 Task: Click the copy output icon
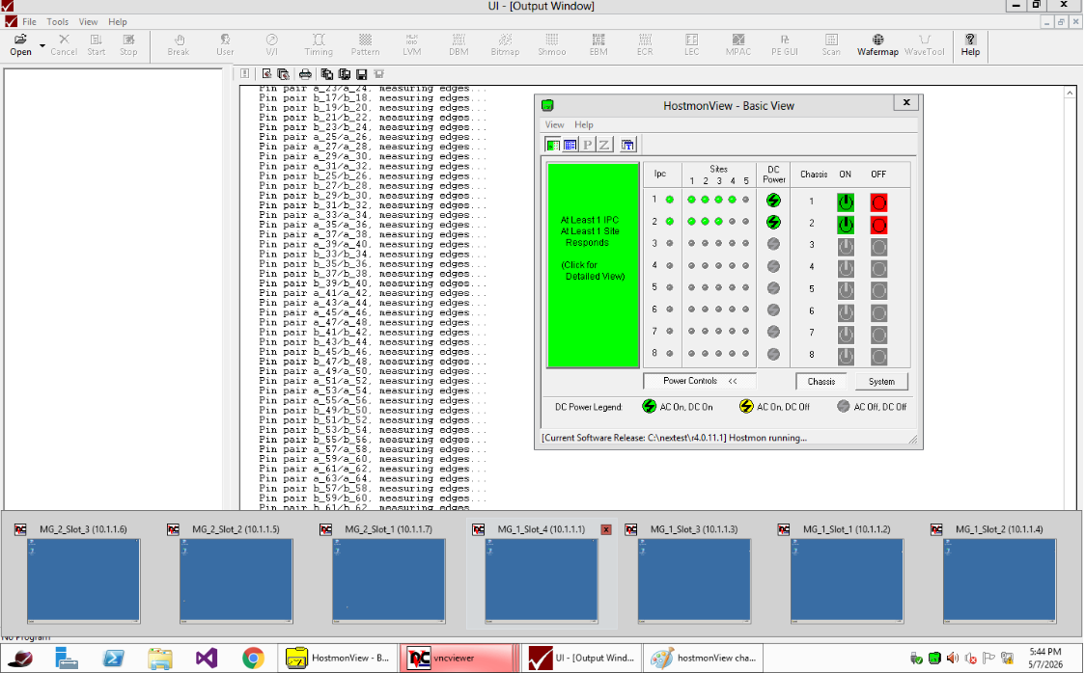point(326,74)
